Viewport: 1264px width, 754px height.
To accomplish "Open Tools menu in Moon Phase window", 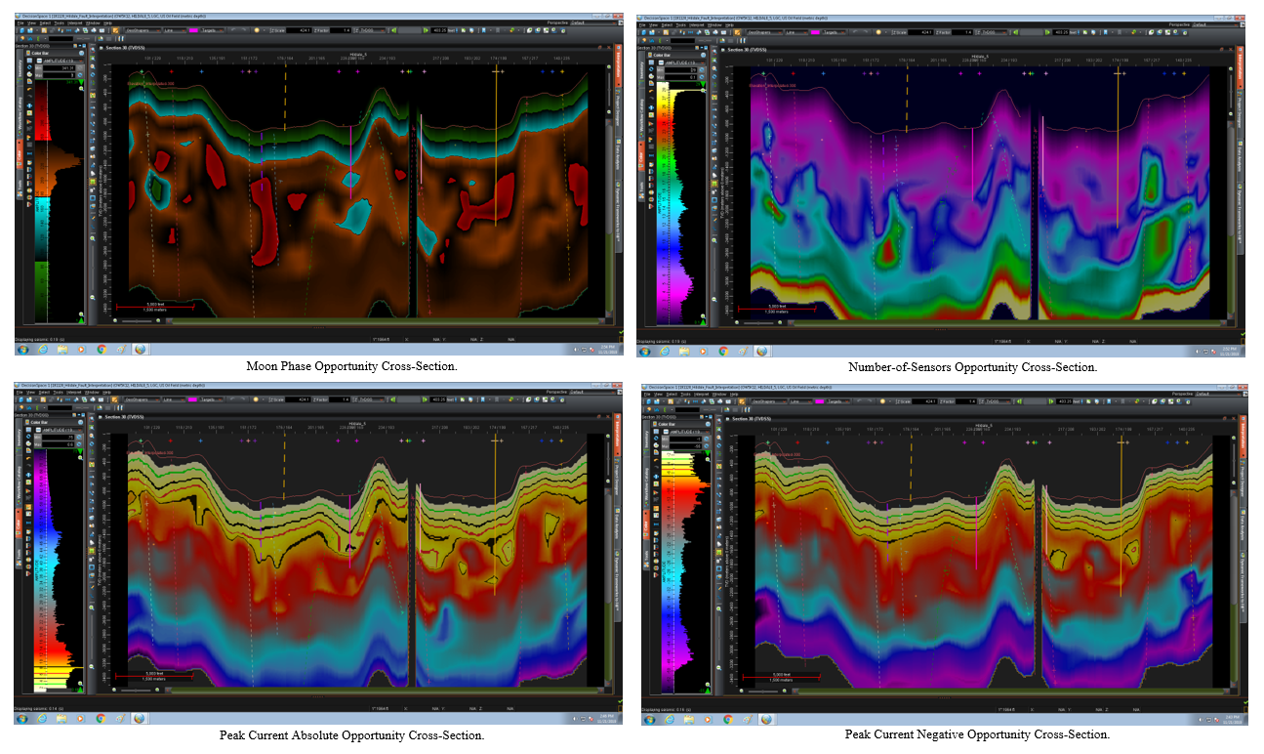I will click(x=59, y=23).
